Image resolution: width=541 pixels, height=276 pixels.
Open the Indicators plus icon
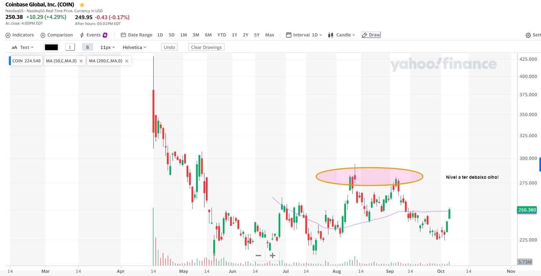[x=8, y=35]
